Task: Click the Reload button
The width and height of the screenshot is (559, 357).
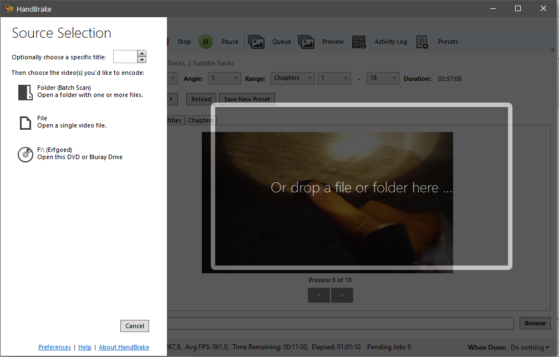Action: 201,99
